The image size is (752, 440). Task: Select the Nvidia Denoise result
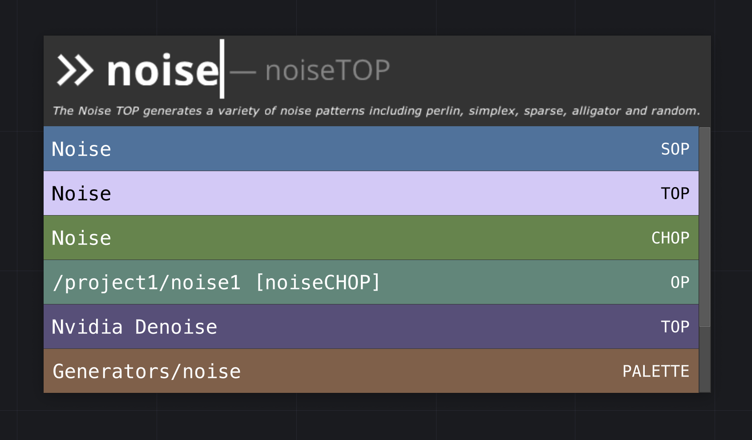tap(134, 327)
